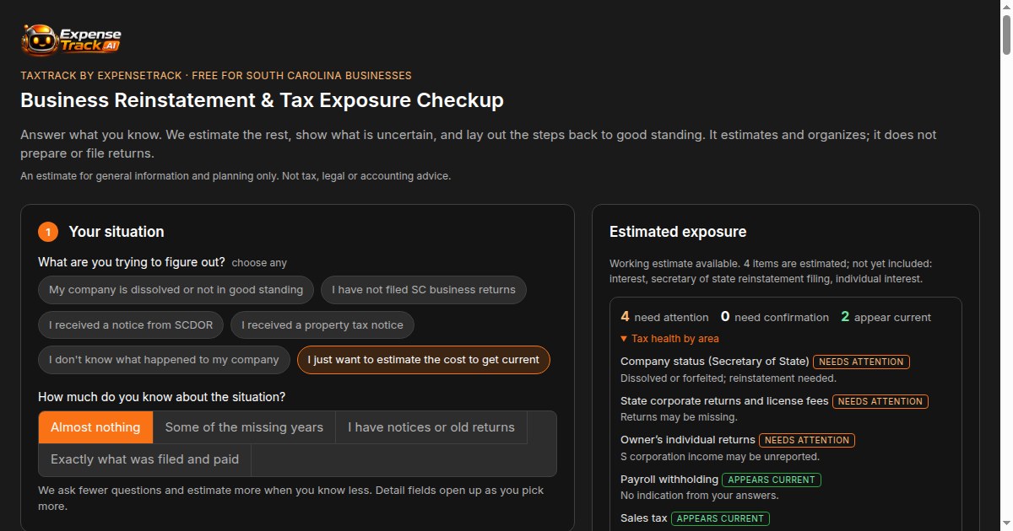Collapse the 'Tax health by area' section
This screenshot has width=1013, height=531.
click(669, 339)
